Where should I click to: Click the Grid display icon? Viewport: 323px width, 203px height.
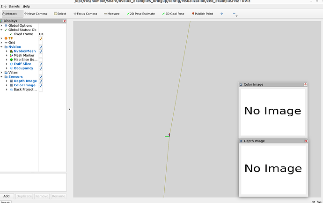pyautogui.click(x=6, y=43)
